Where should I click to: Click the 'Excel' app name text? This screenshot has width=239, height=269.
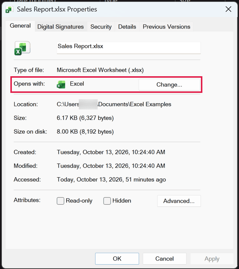click(x=77, y=84)
